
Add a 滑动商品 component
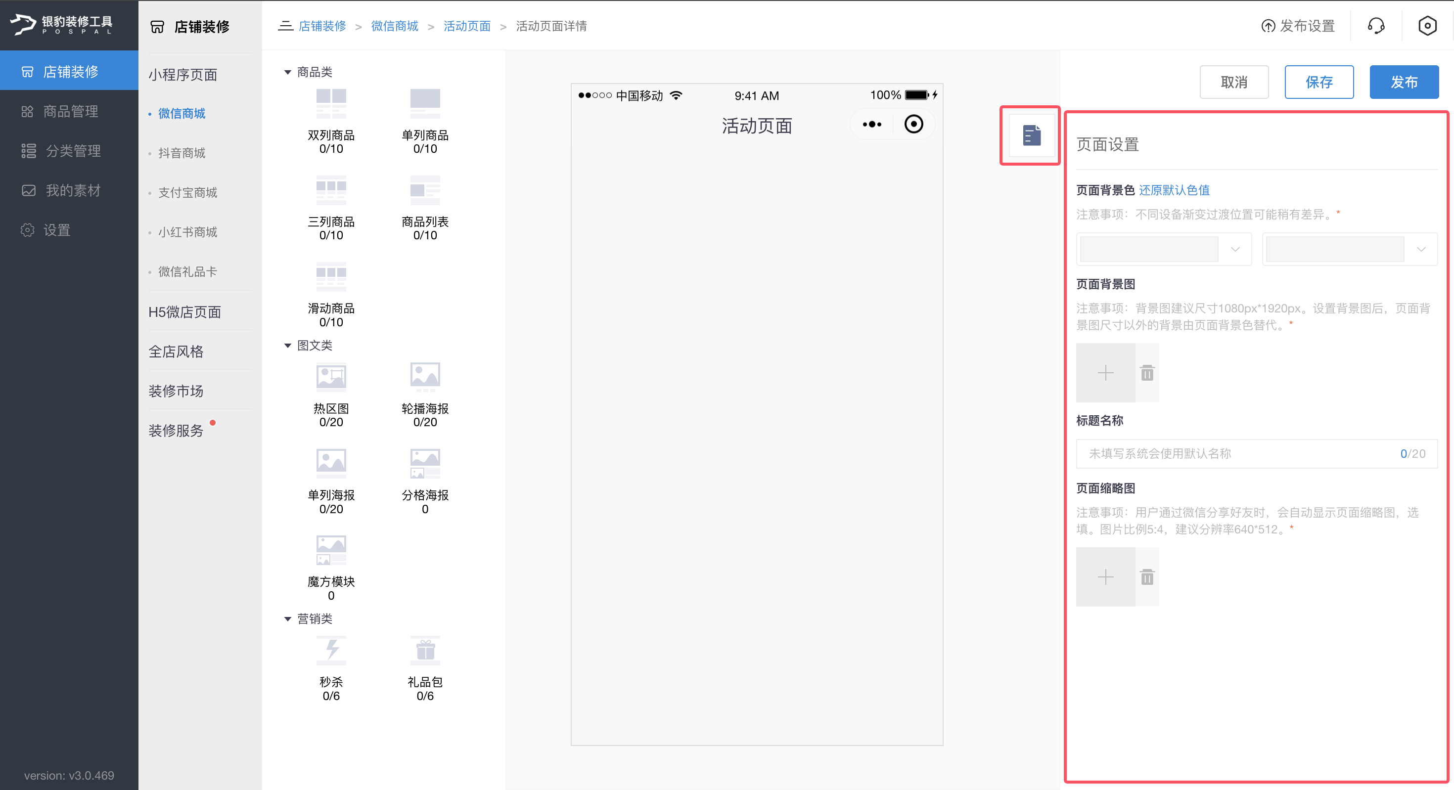[331, 295]
